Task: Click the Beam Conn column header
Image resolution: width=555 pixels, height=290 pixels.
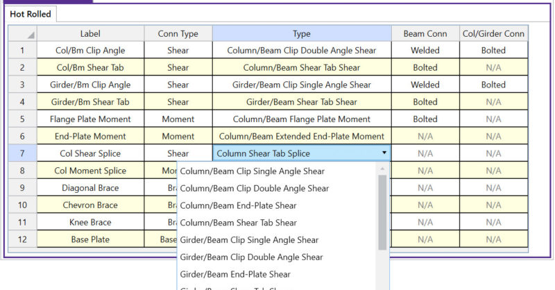Action: click(425, 33)
